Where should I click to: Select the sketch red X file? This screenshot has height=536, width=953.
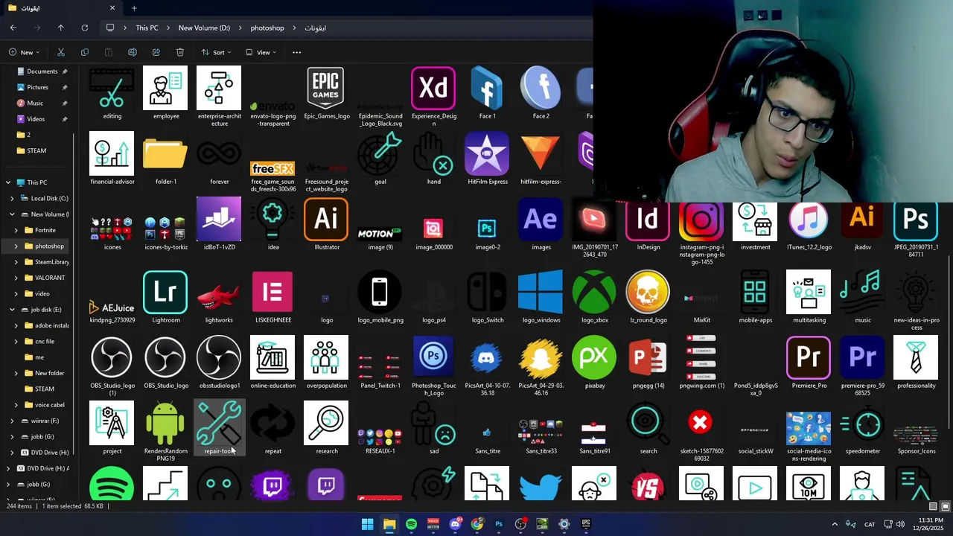point(701,431)
